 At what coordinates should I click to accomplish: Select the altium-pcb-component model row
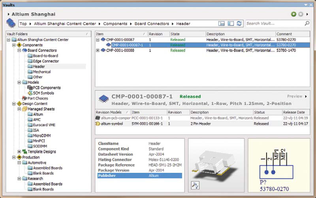pos(202,118)
